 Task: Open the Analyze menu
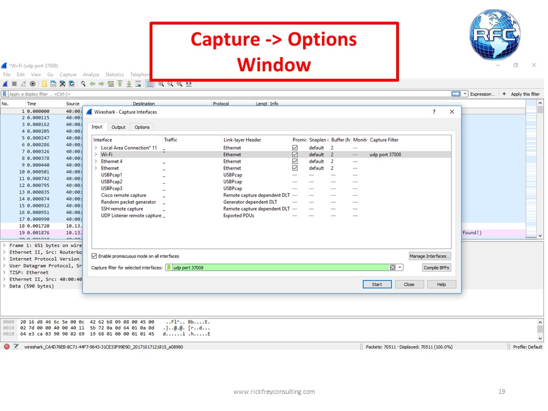91,74
